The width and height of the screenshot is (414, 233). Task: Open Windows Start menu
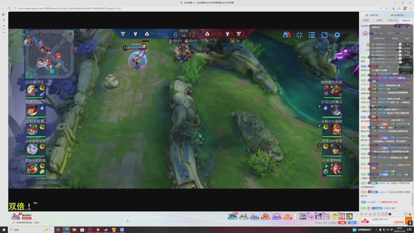click(x=4, y=230)
